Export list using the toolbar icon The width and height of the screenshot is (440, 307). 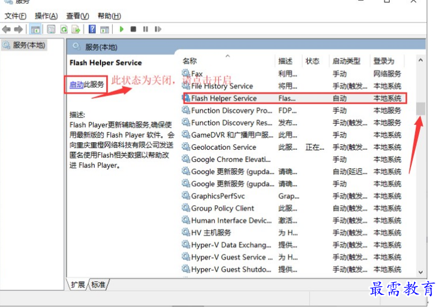pos(76,29)
